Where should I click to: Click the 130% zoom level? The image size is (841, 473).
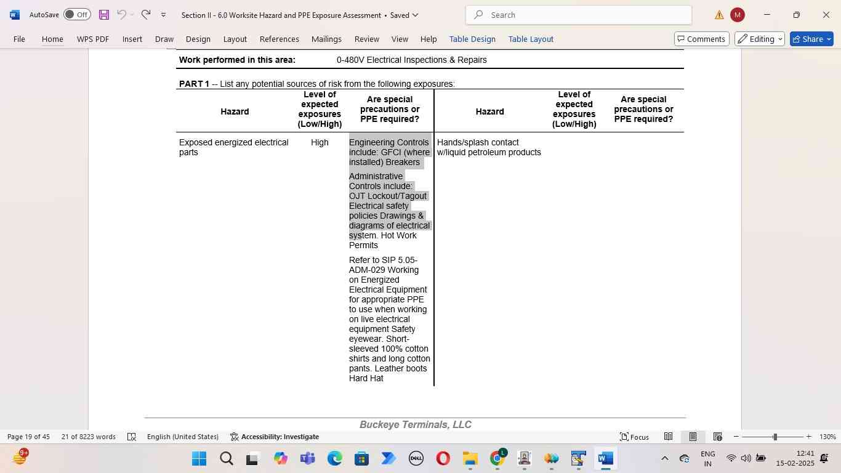[x=828, y=437]
